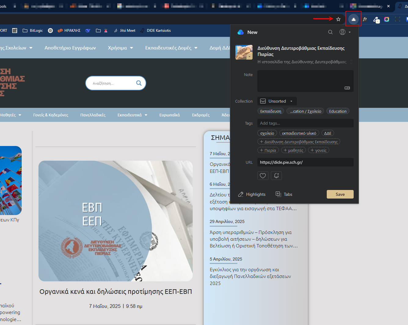Add the suggested tag 'Πιερία'

(268, 150)
